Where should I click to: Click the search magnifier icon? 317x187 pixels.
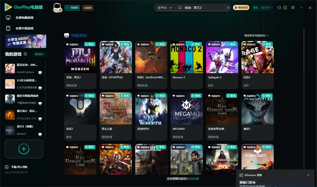pos(180,8)
